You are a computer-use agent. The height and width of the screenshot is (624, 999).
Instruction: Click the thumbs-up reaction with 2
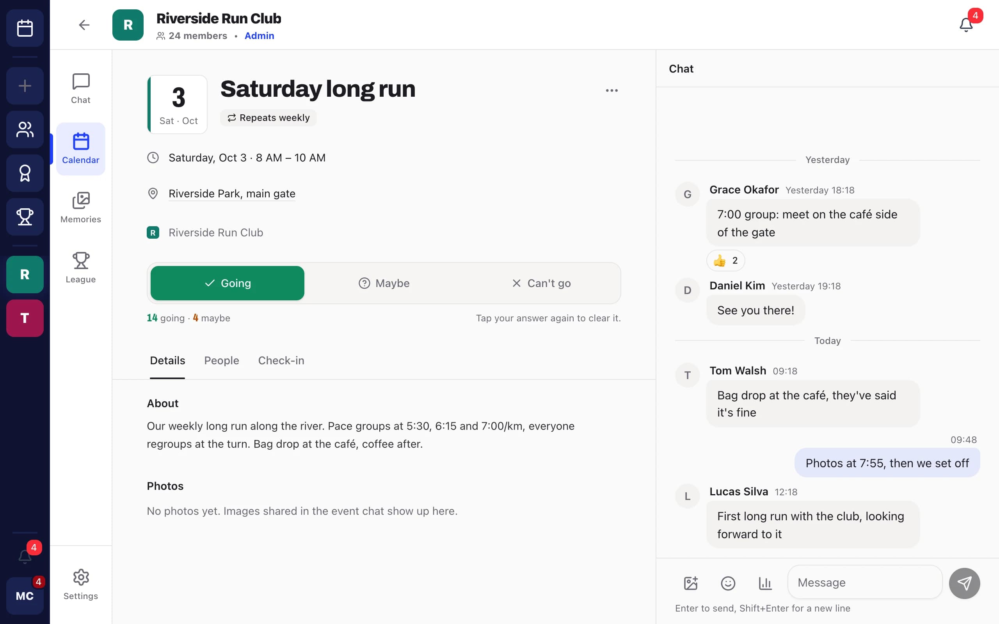pyautogui.click(x=725, y=261)
